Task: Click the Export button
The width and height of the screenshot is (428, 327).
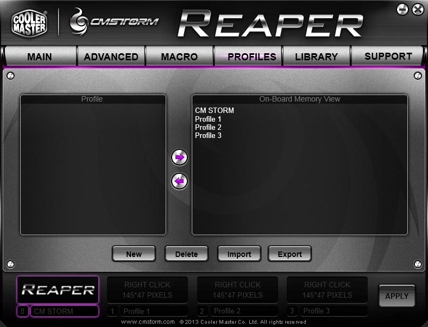Action: (x=289, y=254)
